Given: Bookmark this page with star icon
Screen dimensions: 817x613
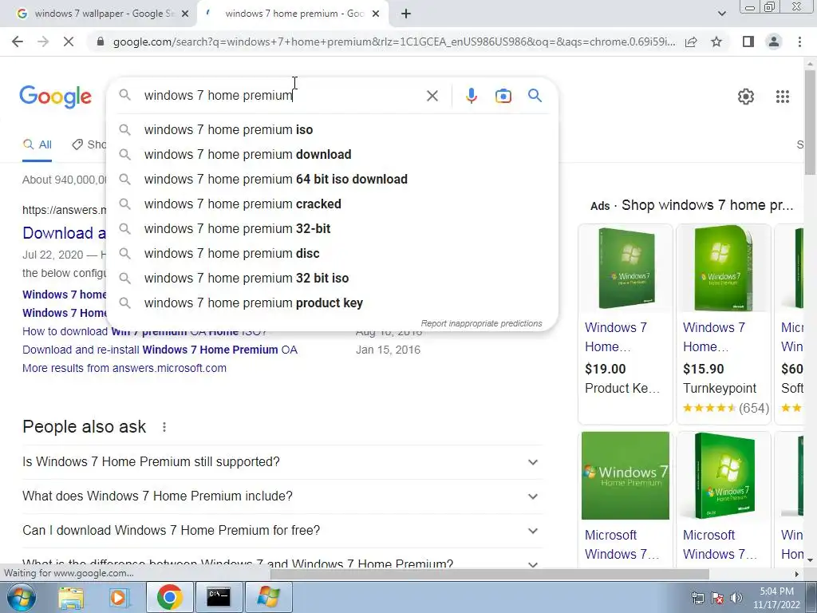Looking at the screenshot, I should coord(716,42).
